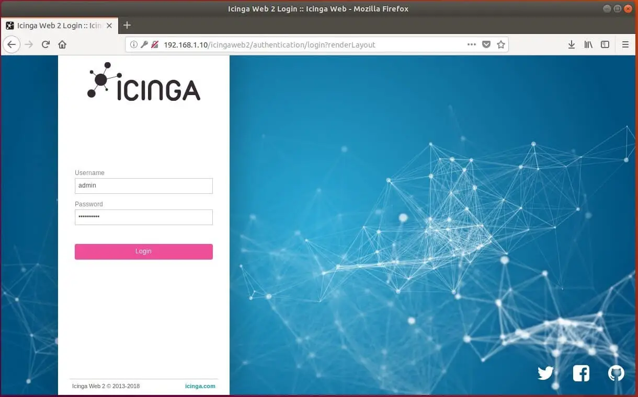Save page to Pocket
638x397 pixels.
[x=486, y=44]
